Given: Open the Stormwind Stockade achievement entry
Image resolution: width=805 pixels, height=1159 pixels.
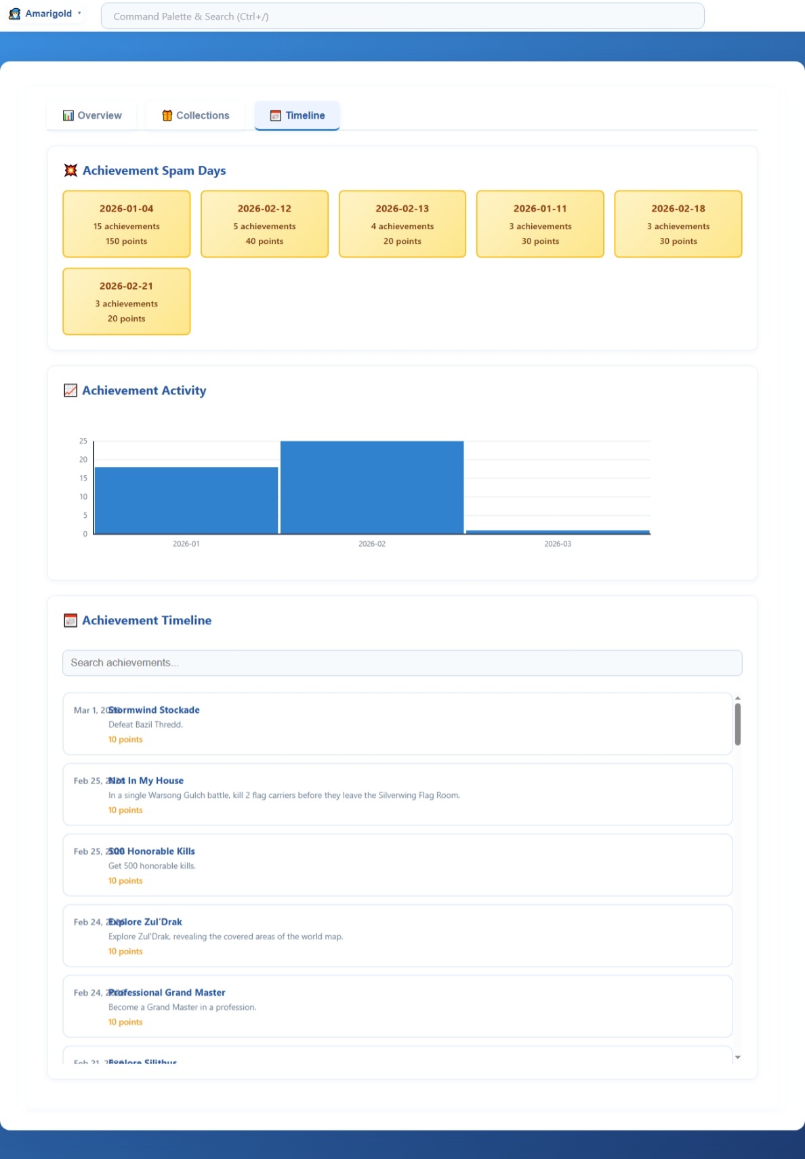Looking at the screenshot, I should coord(397,724).
